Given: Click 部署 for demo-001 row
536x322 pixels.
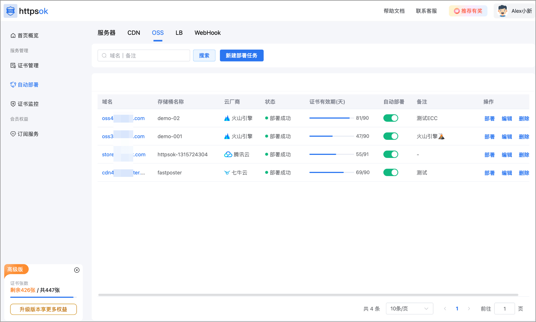Looking at the screenshot, I should point(489,136).
